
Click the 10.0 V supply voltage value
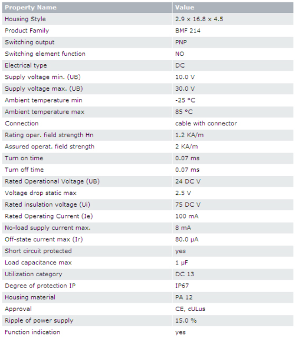185,77
